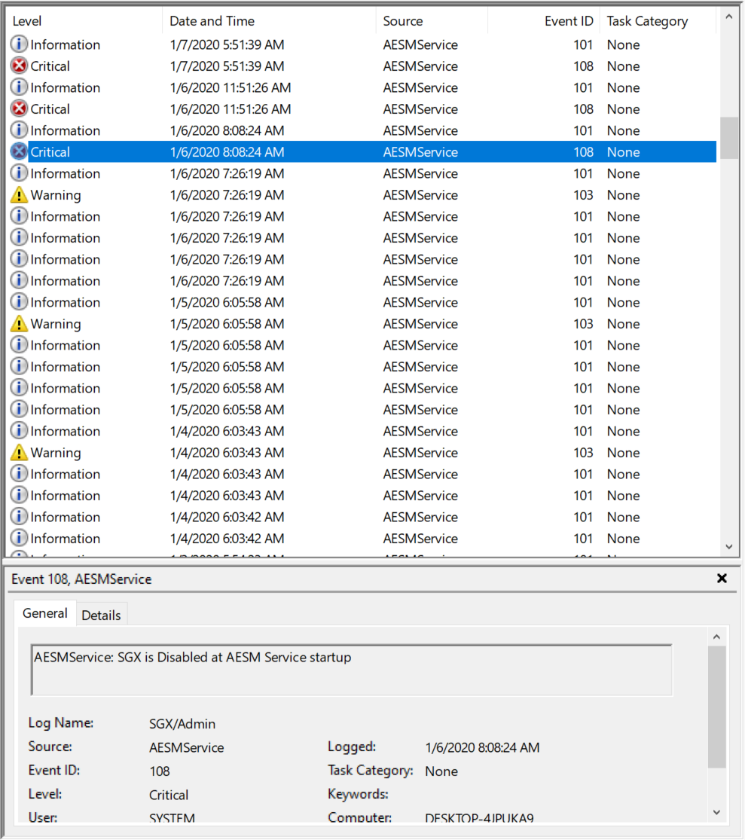
Task: Click the date 1/6/2020 11:51:26 AM in the Critical row
Action: (x=231, y=108)
